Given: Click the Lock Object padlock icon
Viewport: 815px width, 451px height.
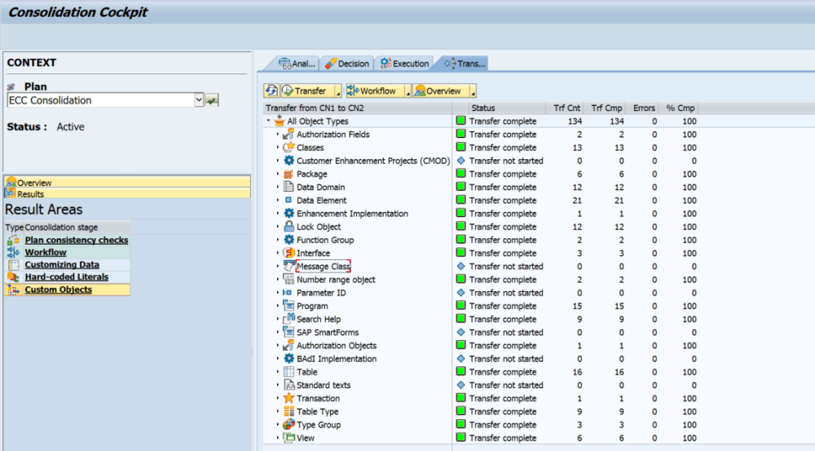Looking at the screenshot, I should (289, 227).
